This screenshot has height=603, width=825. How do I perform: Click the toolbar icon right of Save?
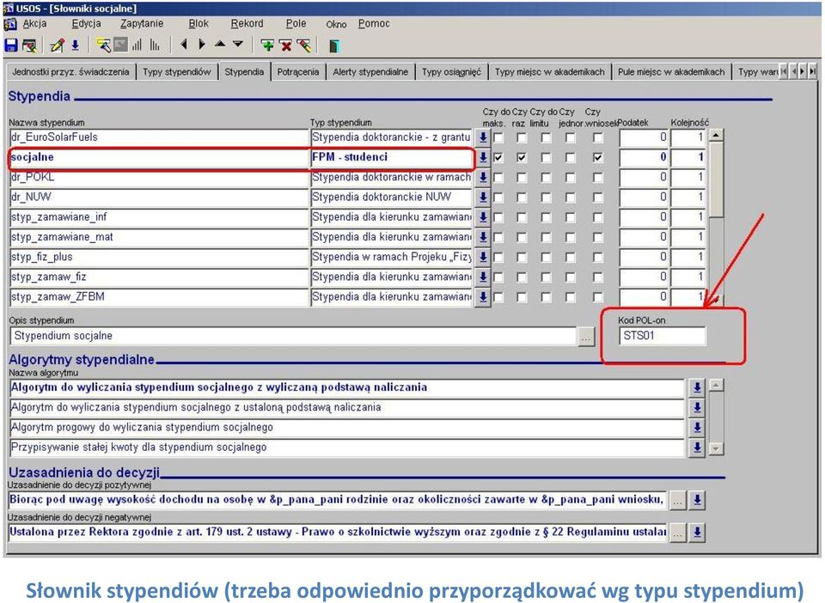coord(29,46)
